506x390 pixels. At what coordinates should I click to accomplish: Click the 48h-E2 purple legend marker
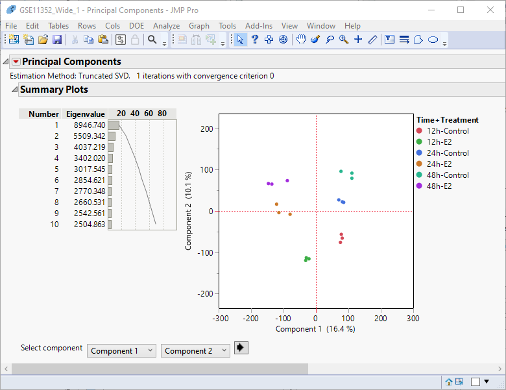click(x=419, y=186)
